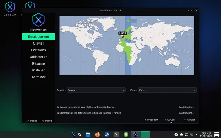The image size is (221, 138).
Task: Maximize the installer with the up chevron
Action: (192, 10)
